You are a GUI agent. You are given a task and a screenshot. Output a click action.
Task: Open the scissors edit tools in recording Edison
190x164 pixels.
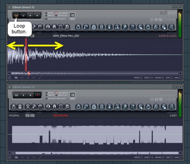28,107
